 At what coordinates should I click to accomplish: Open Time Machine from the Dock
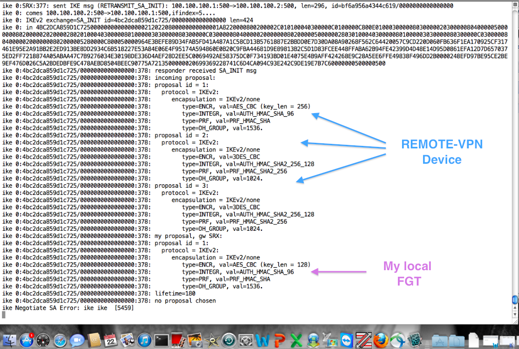click(x=229, y=340)
